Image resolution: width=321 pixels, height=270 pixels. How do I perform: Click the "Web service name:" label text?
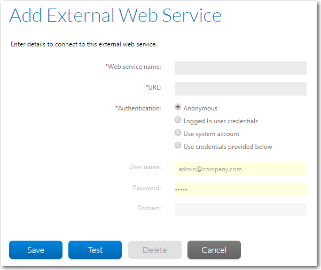coord(134,67)
